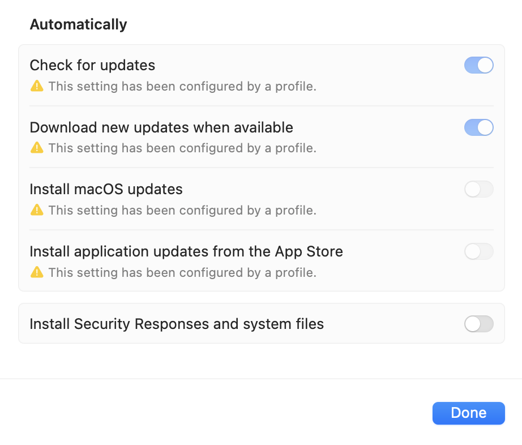522x445 pixels.
Task: Click the Automatically heading
Action: coord(78,24)
